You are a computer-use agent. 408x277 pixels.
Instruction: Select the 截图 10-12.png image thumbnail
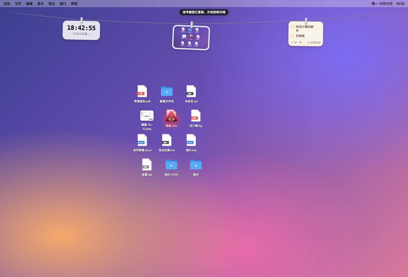click(x=147, y=116)
